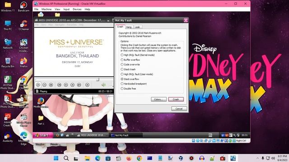Screen dimensions: 289x162
Task: Expand hidden system tray icons chevron
Action: click(257, 158)
